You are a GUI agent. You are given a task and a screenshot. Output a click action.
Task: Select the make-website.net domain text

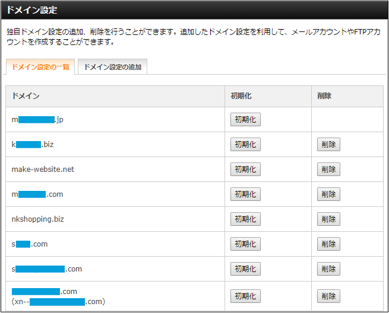coord(43,170)
